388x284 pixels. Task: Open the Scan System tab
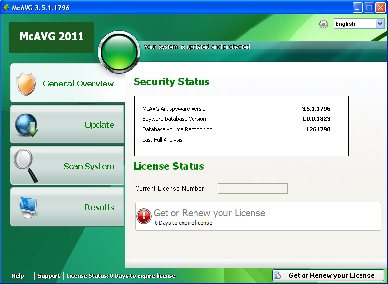point(67,166)
